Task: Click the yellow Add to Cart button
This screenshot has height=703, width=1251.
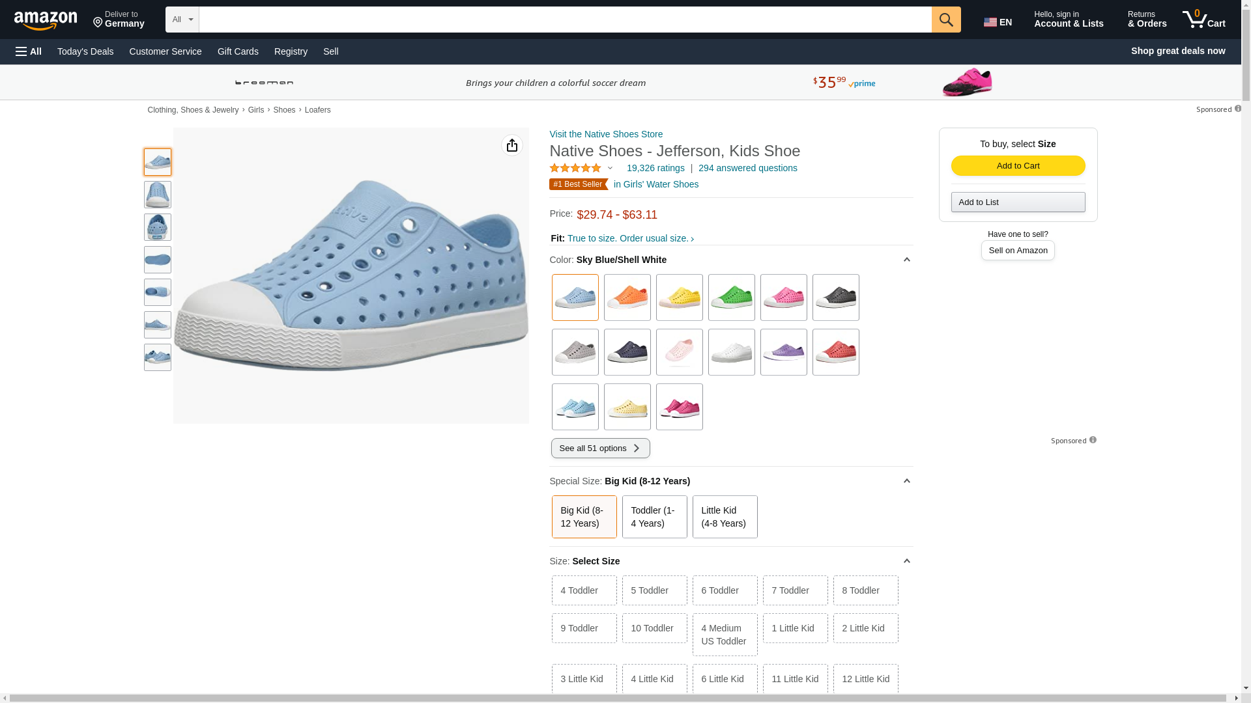Action: tap(1018, 166)
